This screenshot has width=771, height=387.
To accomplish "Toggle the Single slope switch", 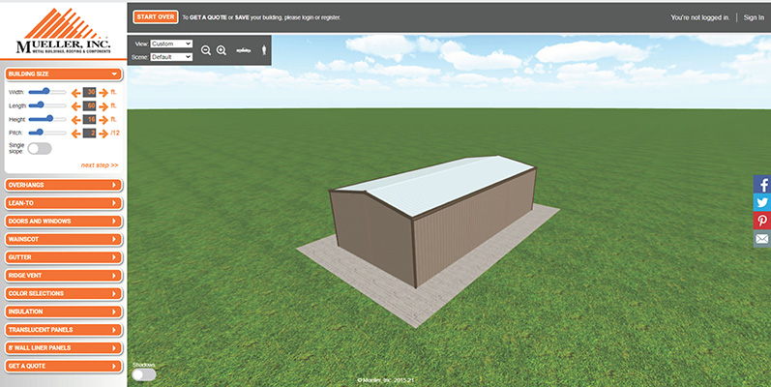I will click(40, 148).
